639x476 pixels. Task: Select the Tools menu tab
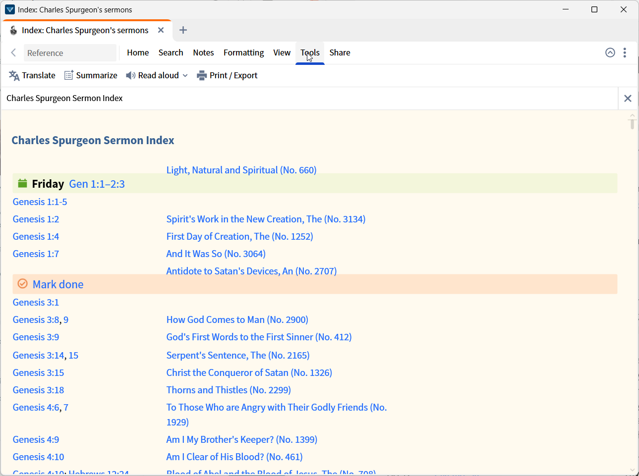coord(310,53)
